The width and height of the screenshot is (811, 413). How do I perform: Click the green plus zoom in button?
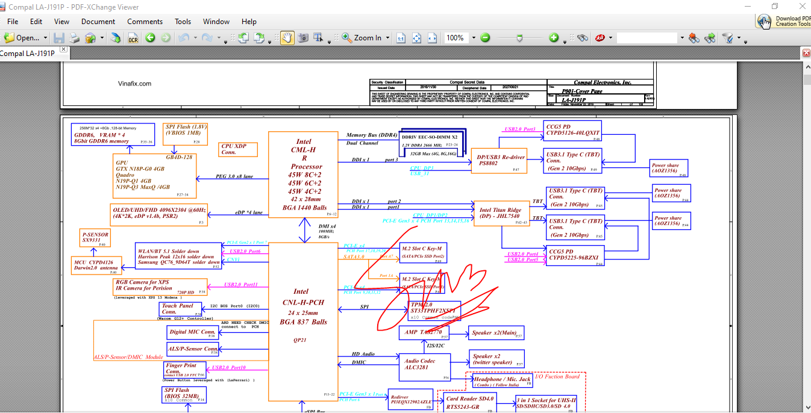[x=554, y=38]
